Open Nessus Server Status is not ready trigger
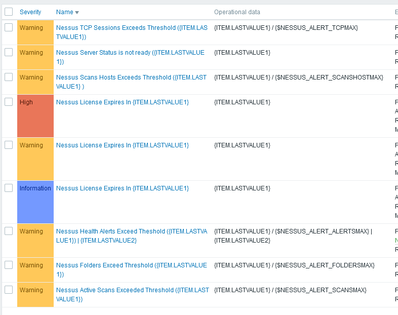 tap(130, 57)
